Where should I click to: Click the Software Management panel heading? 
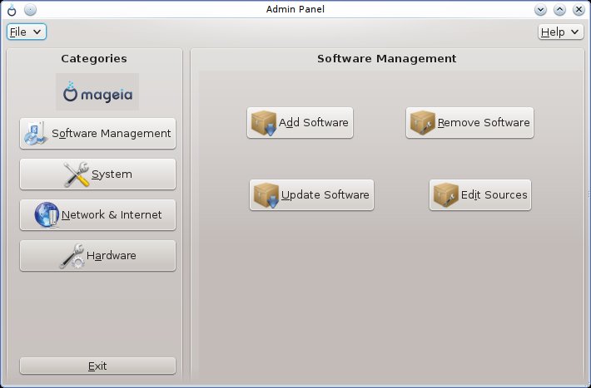coord(387,59)
